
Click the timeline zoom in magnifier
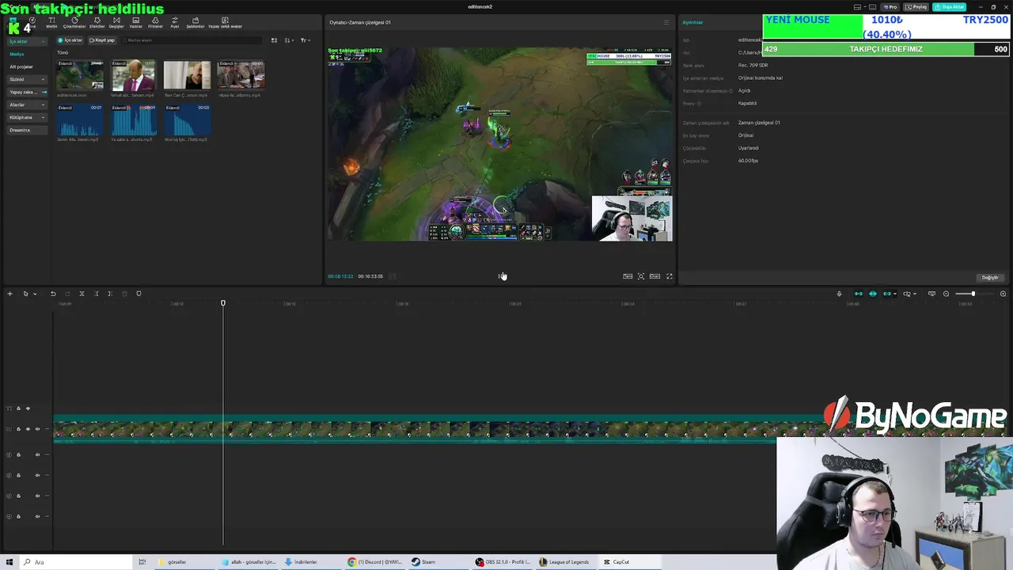click(x=1003, y=294)
